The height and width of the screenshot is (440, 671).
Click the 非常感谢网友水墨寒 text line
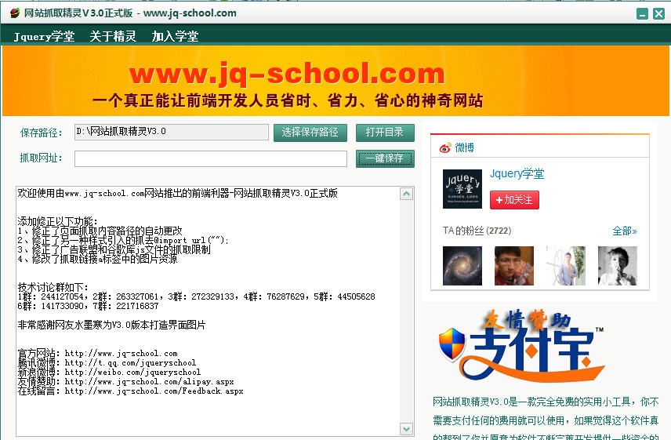[111, 325]
